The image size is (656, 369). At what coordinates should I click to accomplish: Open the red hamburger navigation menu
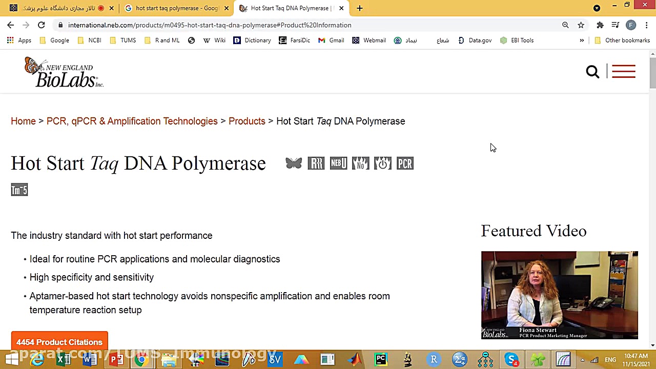click(624, 72)
